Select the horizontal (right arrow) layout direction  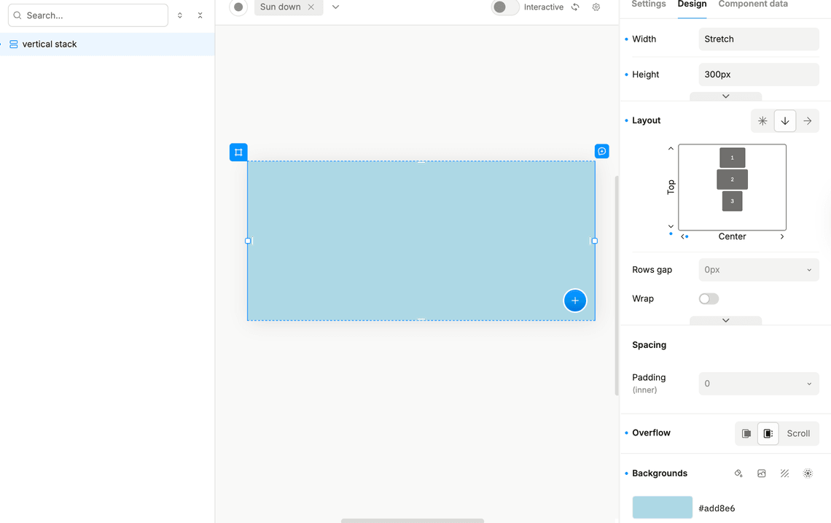(807, 121)
